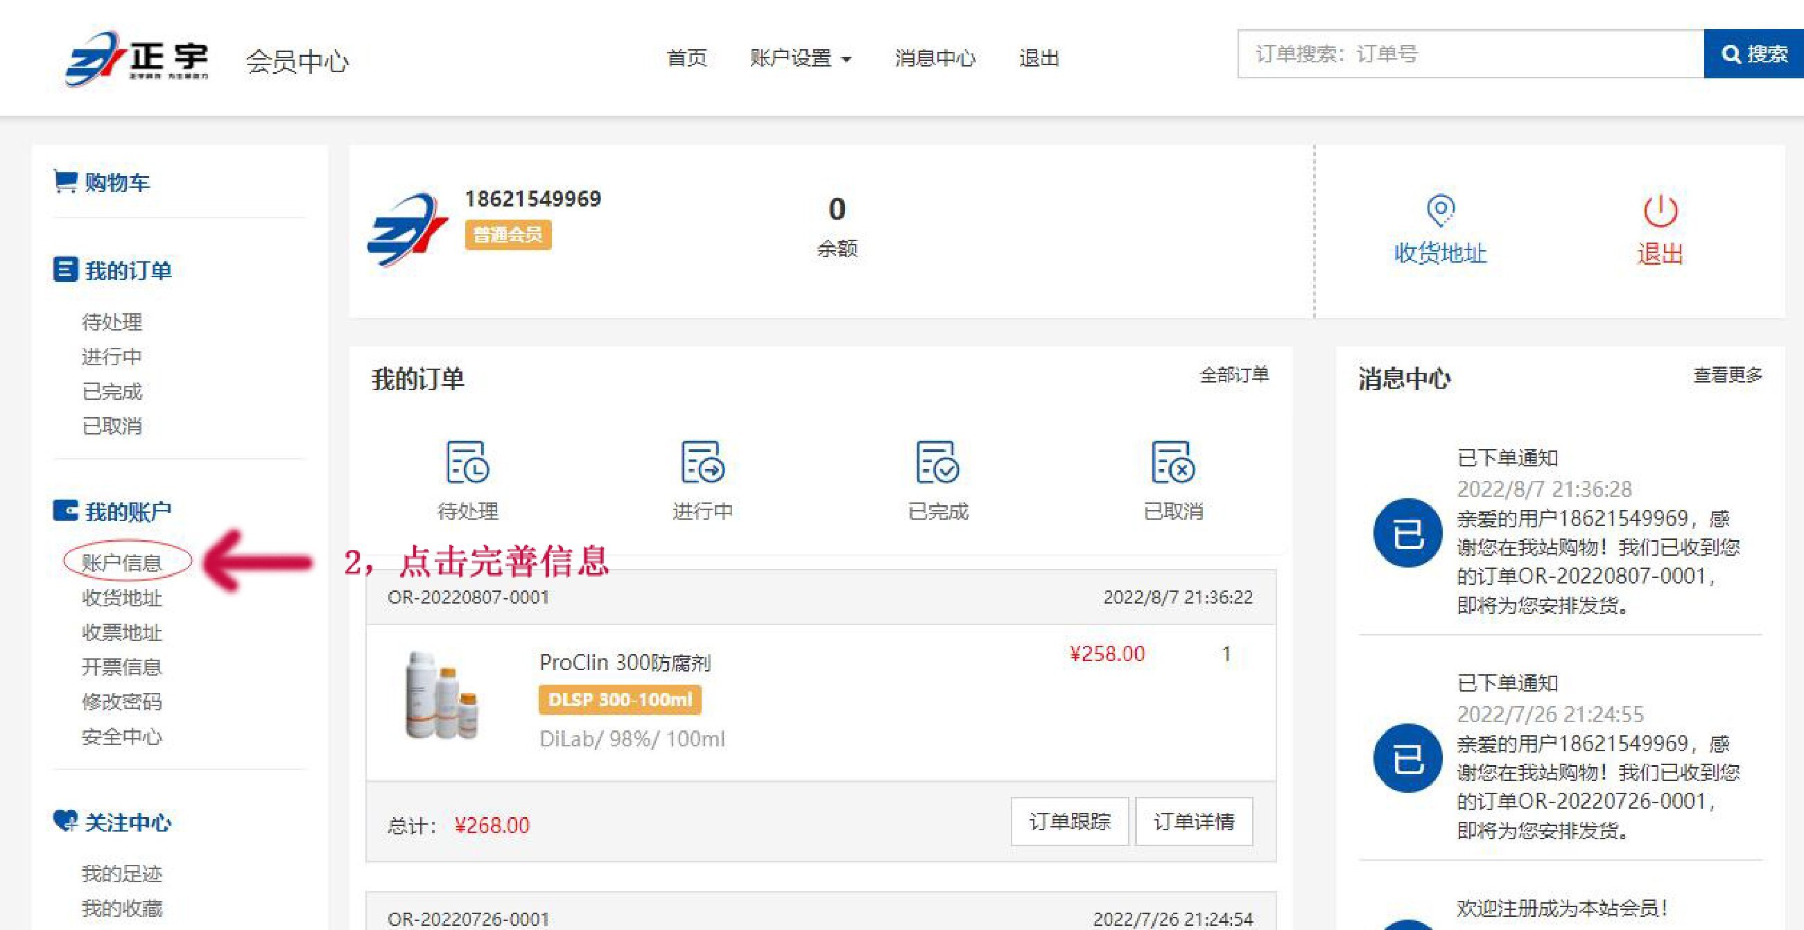Image resolution: width=1804 pixels, height=930 pixels.
Task: Click the 正宇 company logo in header
Action: point(138,58)
